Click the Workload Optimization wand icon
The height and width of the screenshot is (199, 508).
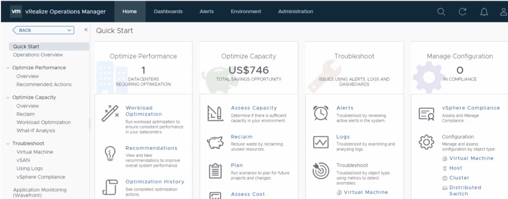tap(110, 113)
